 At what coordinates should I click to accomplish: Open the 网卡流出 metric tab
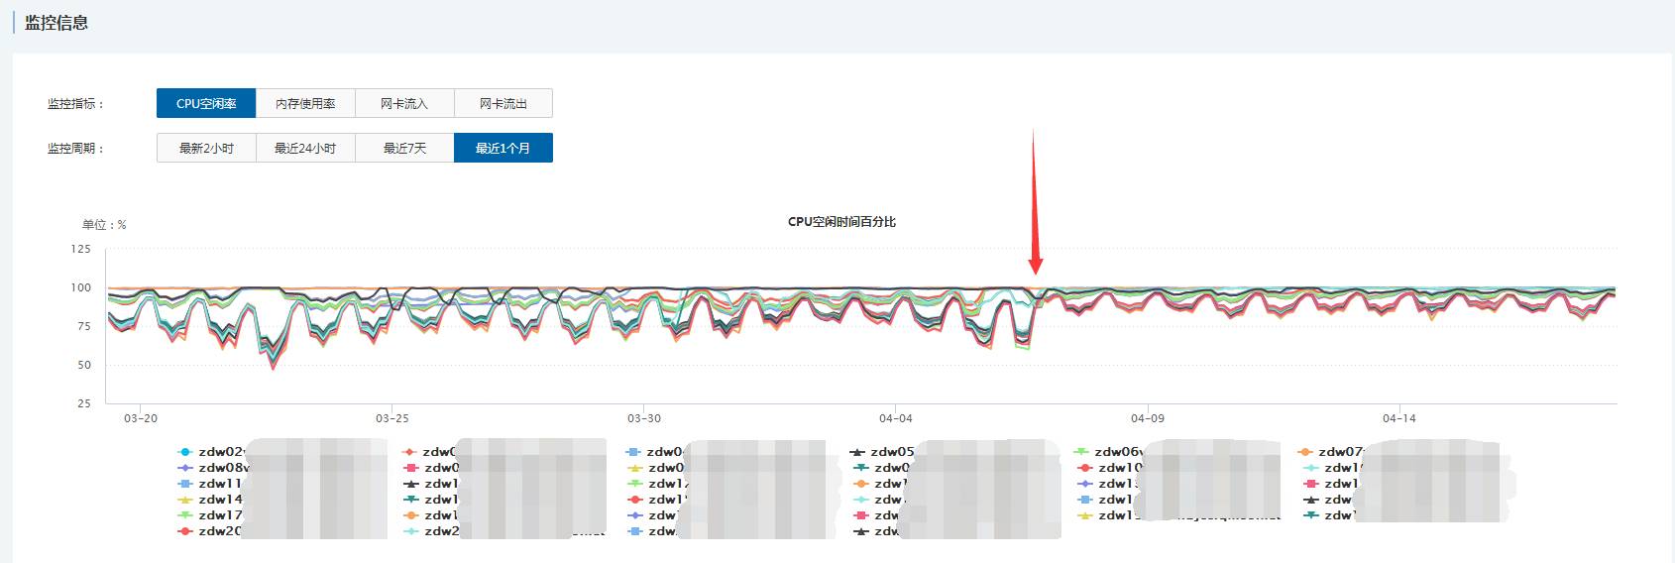point(503,103)
